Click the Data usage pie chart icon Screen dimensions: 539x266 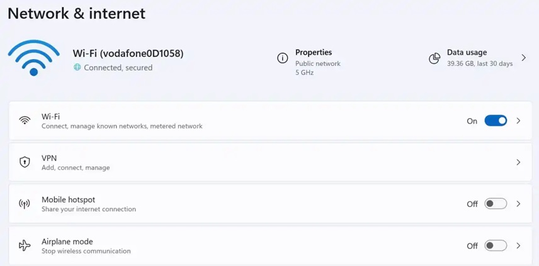[434, 58]
